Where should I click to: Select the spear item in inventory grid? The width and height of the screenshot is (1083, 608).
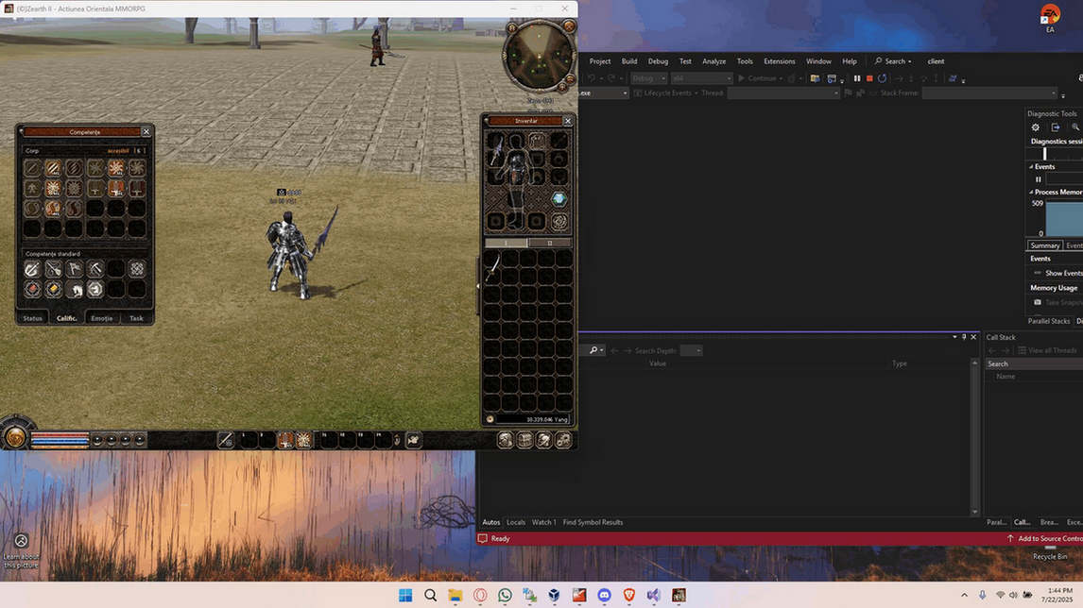pyautogui.click(x=492, y=265)
